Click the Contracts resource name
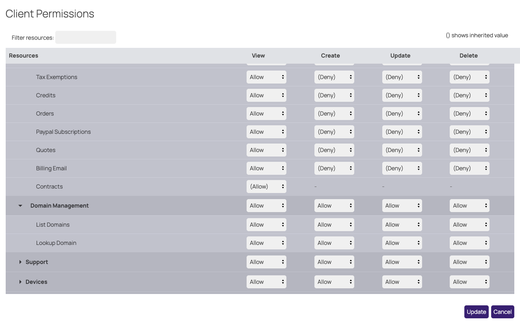 [x=50, y=187]
